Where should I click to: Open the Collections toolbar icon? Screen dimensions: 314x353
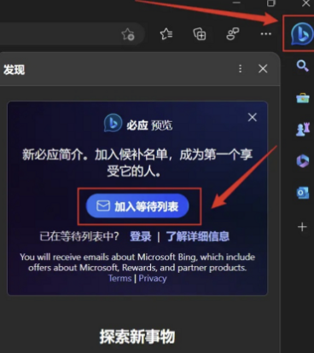click(x=200, y=34)
